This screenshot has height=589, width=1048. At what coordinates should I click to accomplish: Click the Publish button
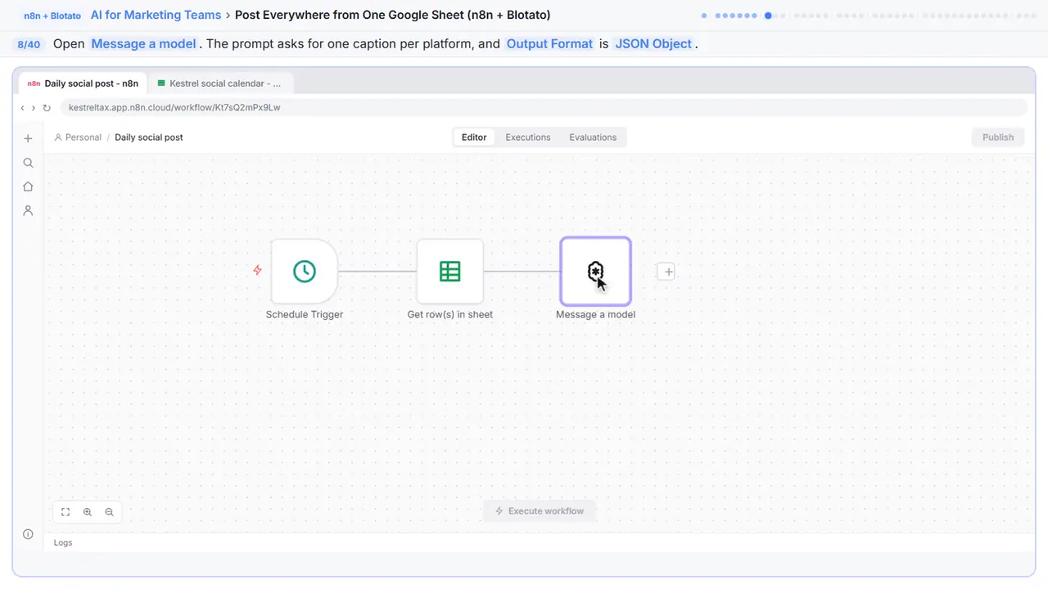coord(998,137)
